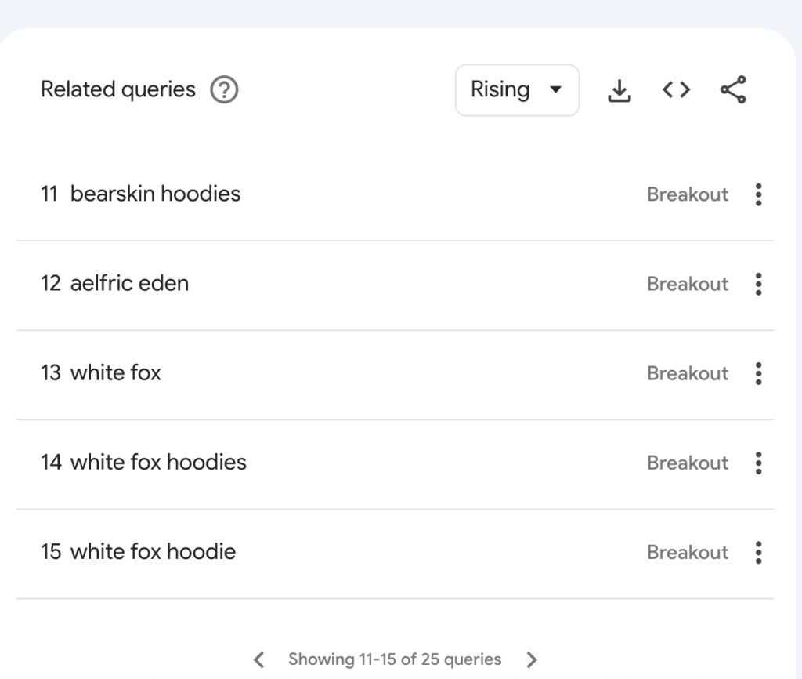Select the query aelfric eden
The width and height of the screenshot is (802, 679).
pyautogui.click(x=130, y=283)
